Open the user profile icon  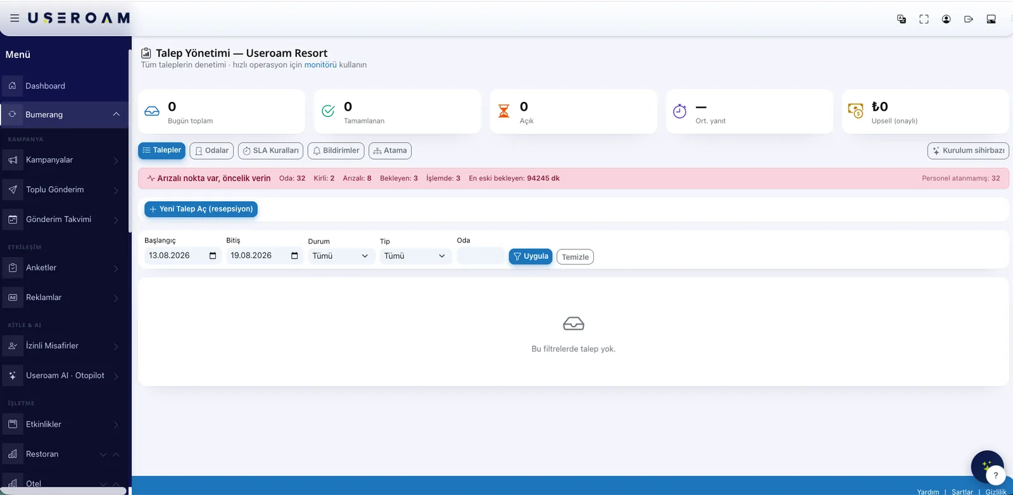click(947, 19)
